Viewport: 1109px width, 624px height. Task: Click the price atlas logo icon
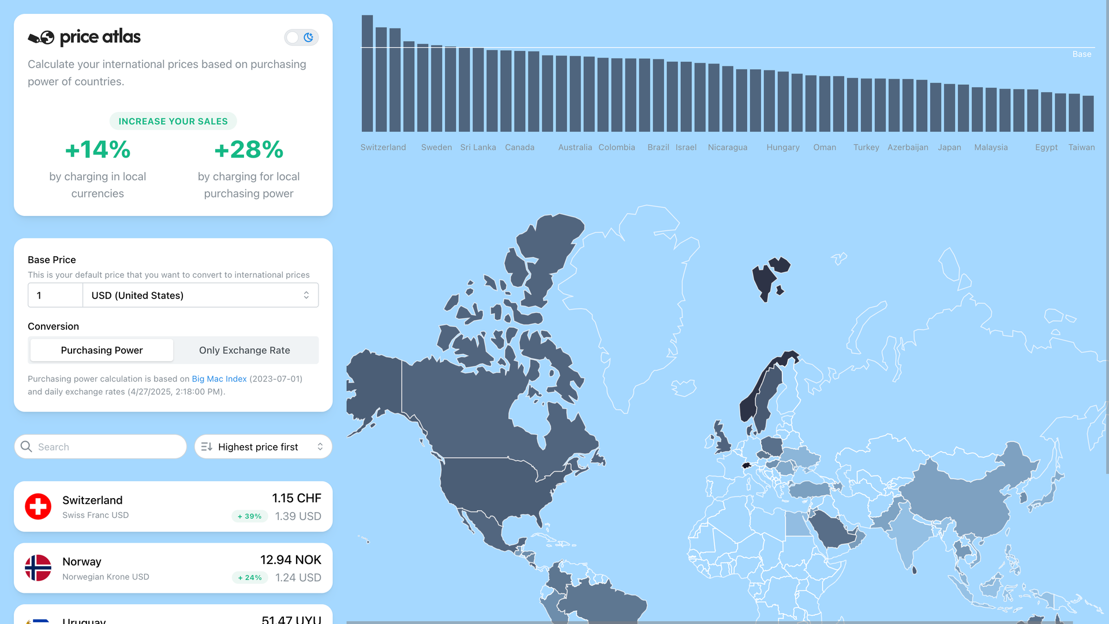tap(41, 38)
